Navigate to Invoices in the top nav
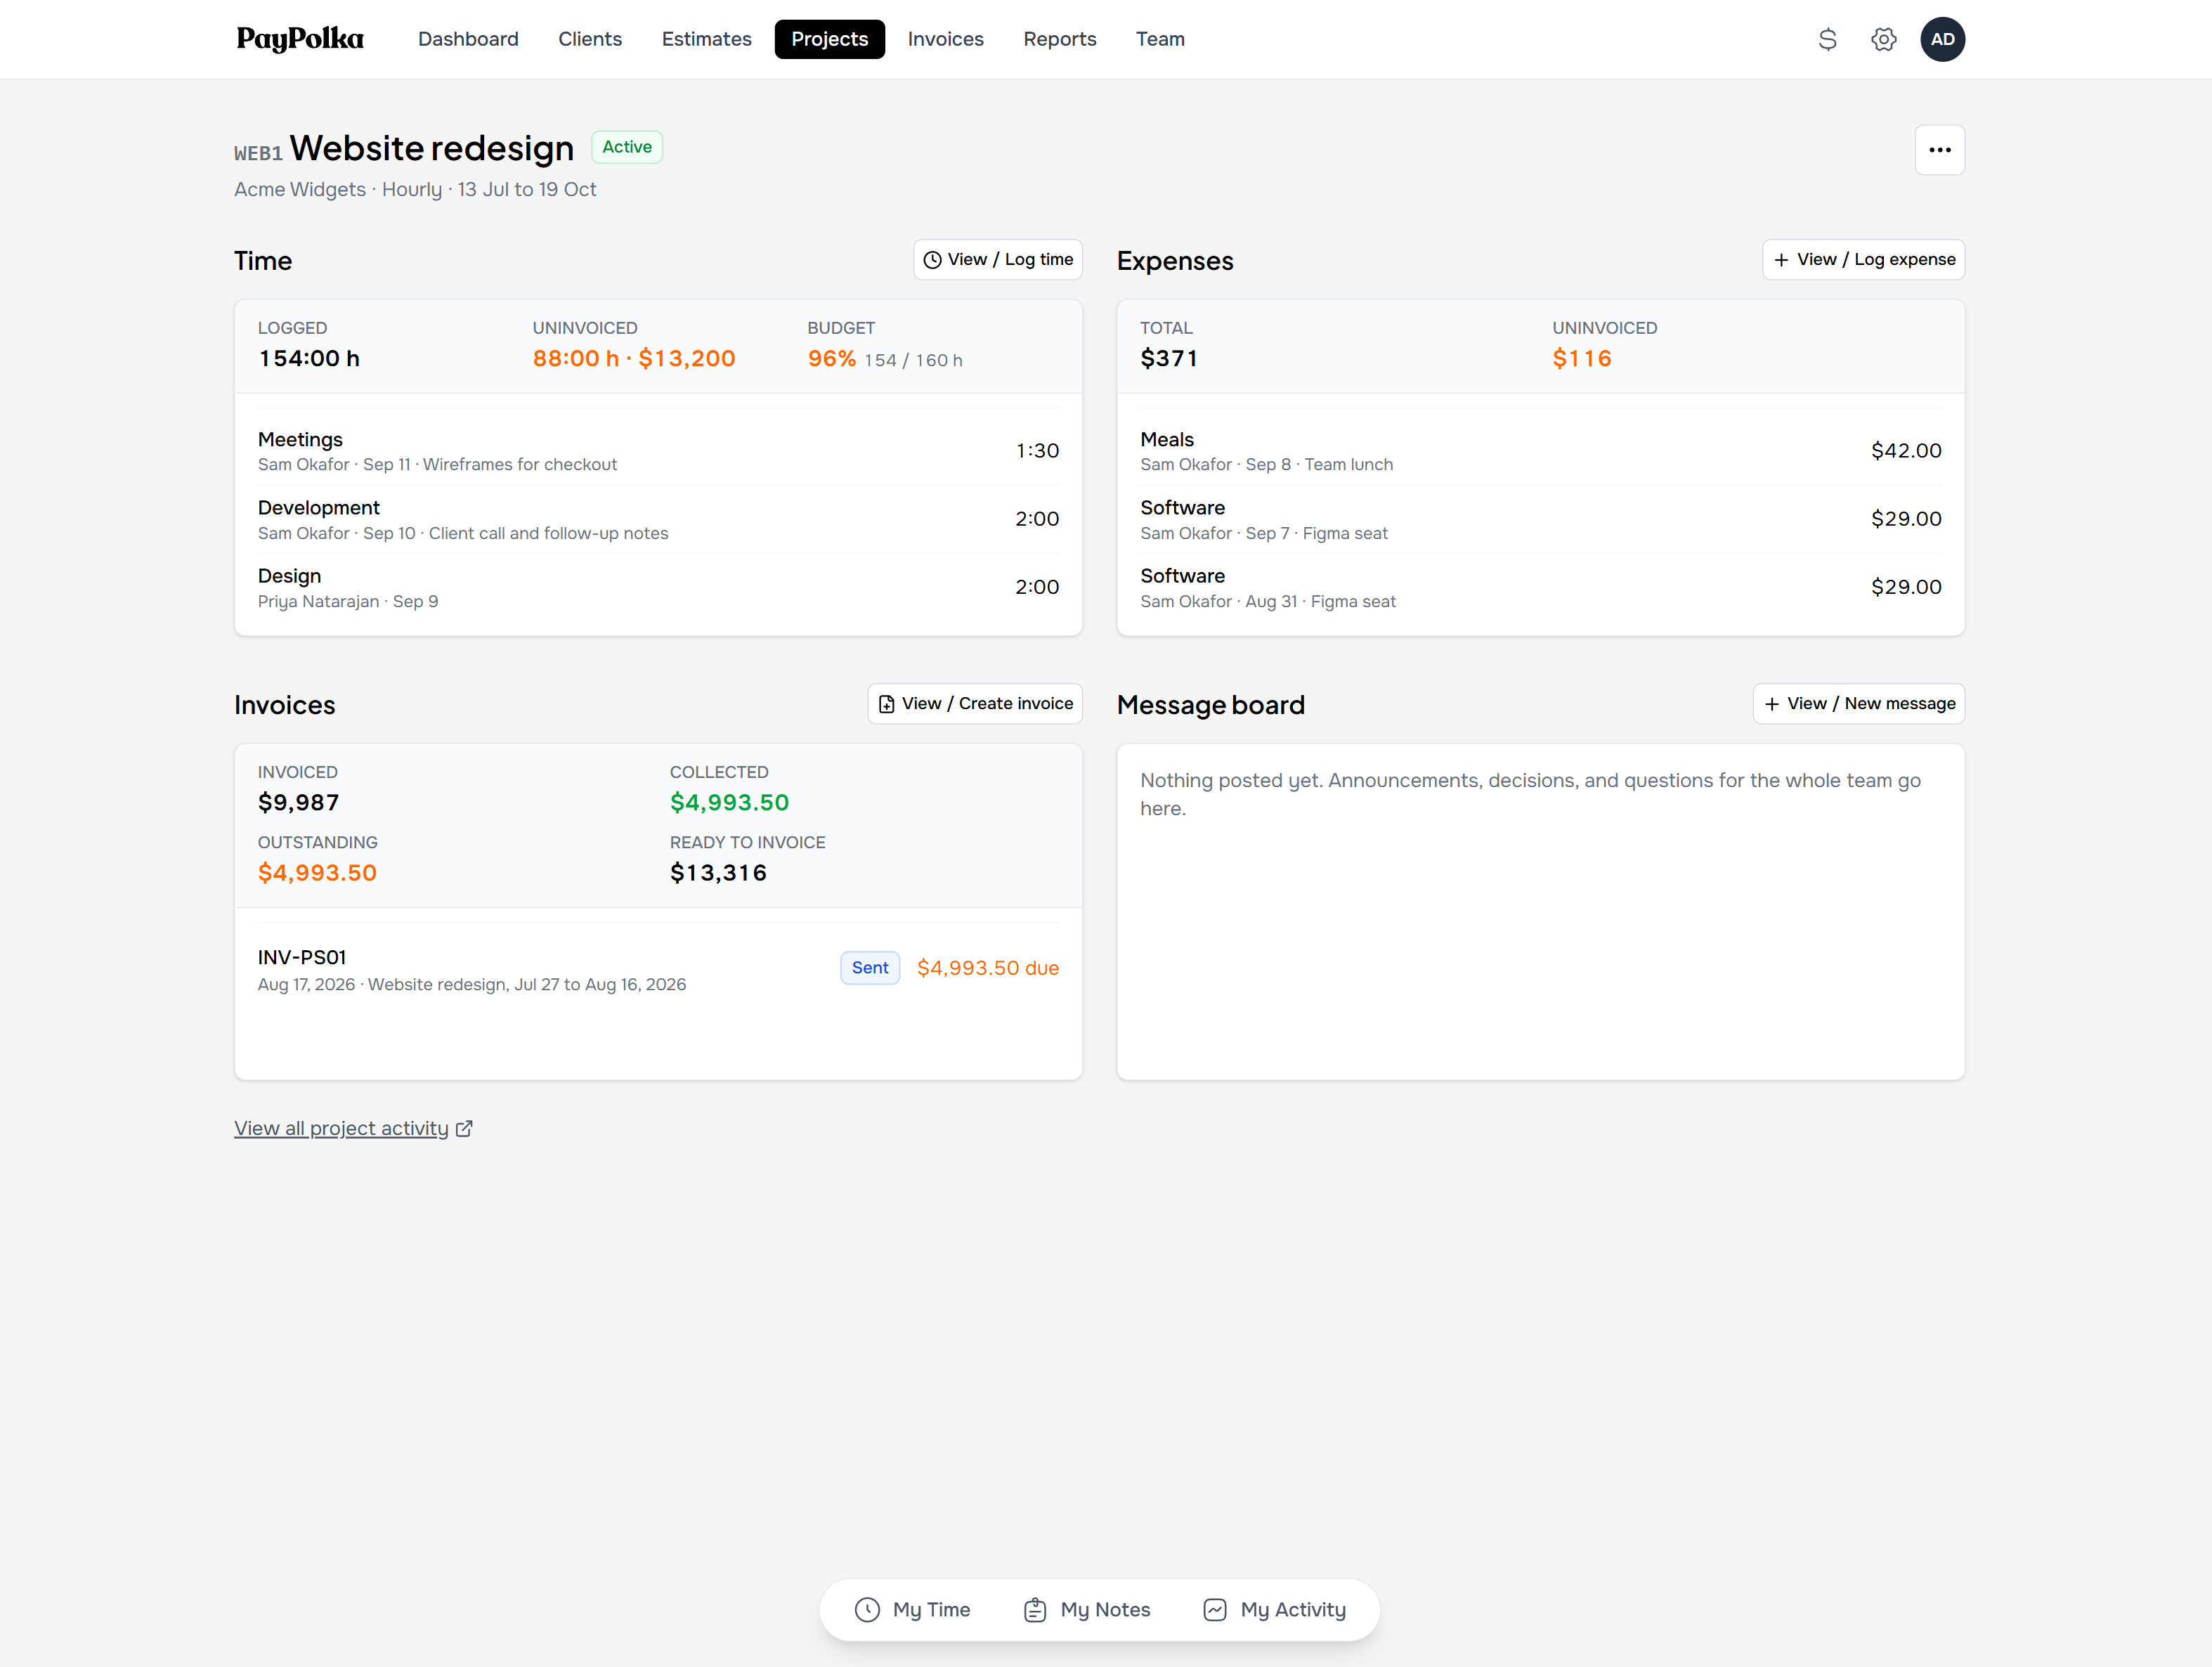2212x1667 pixels. pos(945,39)
